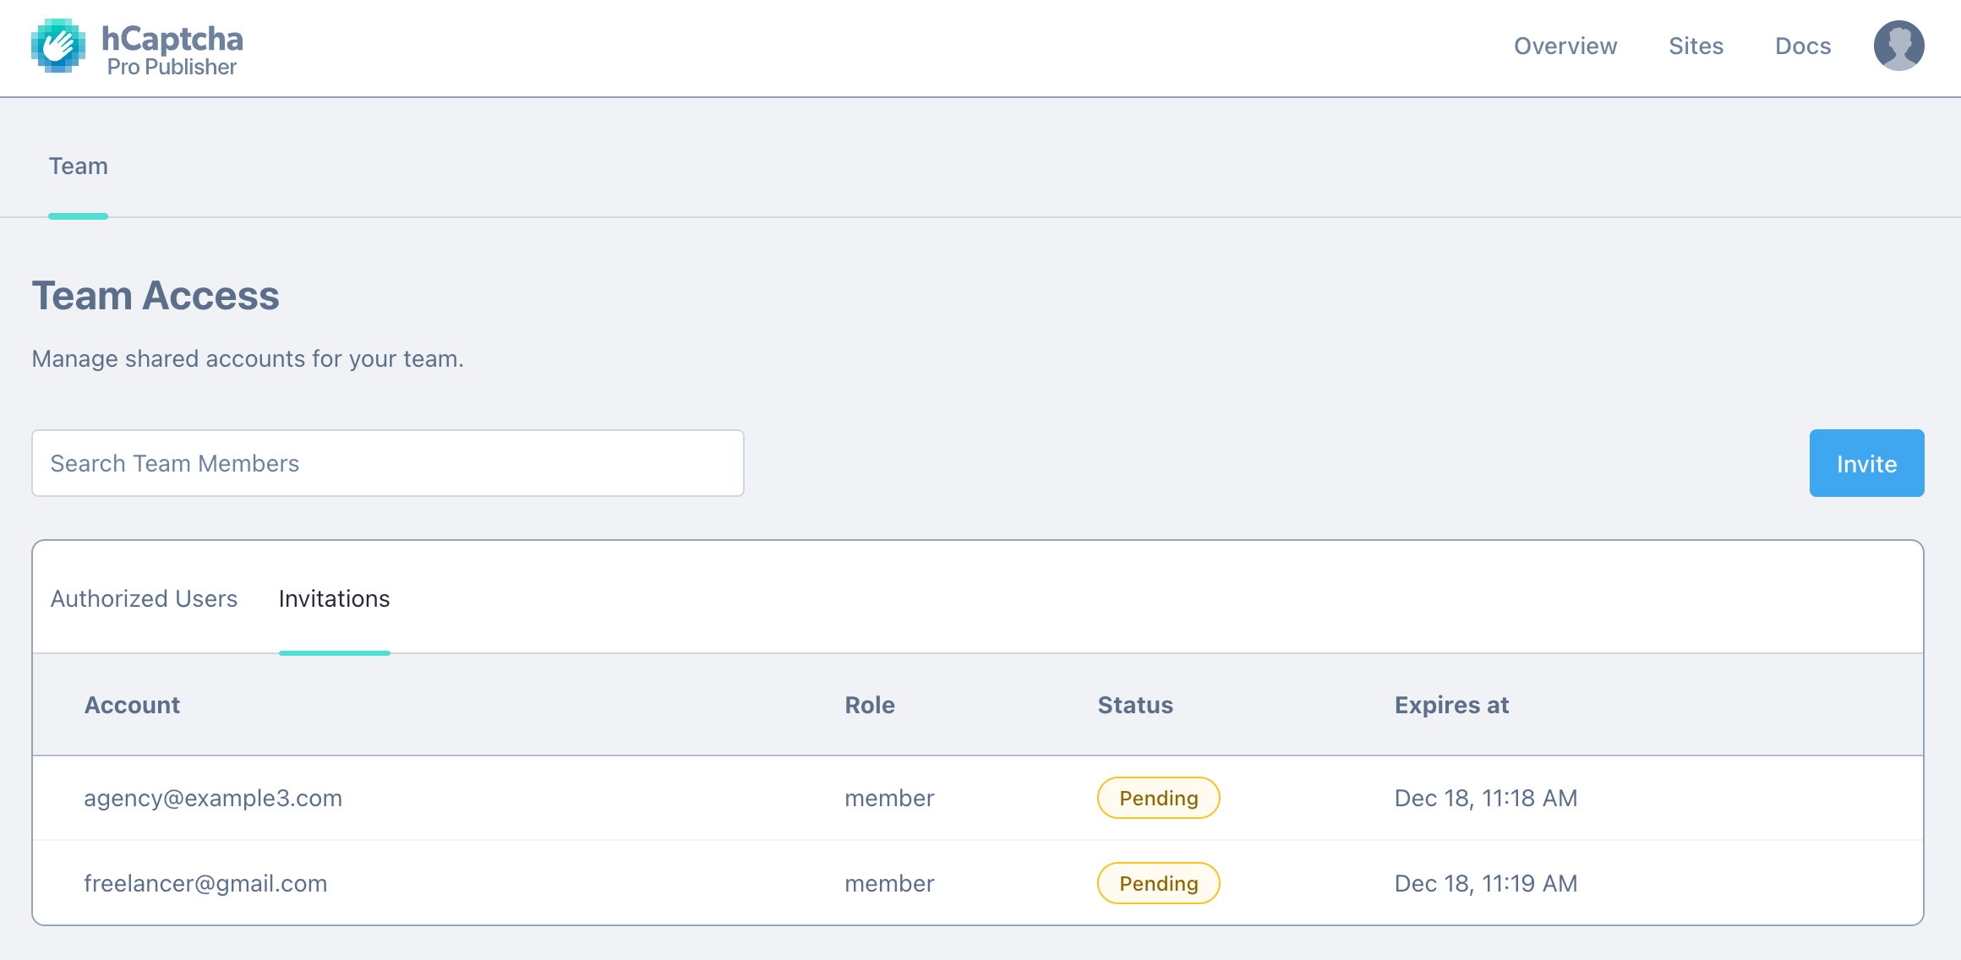This screenshot has width=1961, height=960.
Task: Click the Dec 18, 11:19 AM expiry
Action: click(x=1485, y=883)
